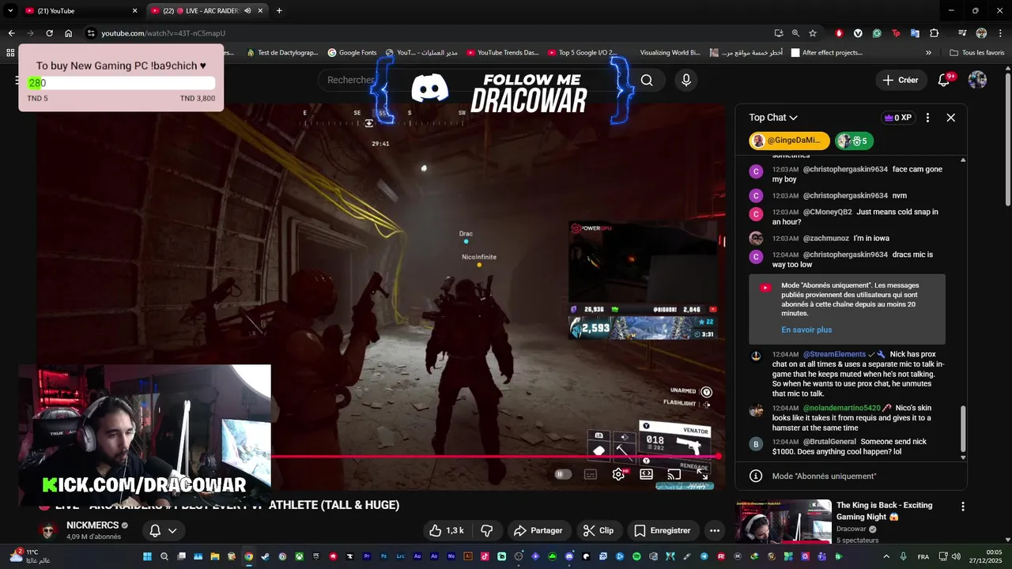Reload the page
The width and height of the screenshot is (1012, 569).
49,33
